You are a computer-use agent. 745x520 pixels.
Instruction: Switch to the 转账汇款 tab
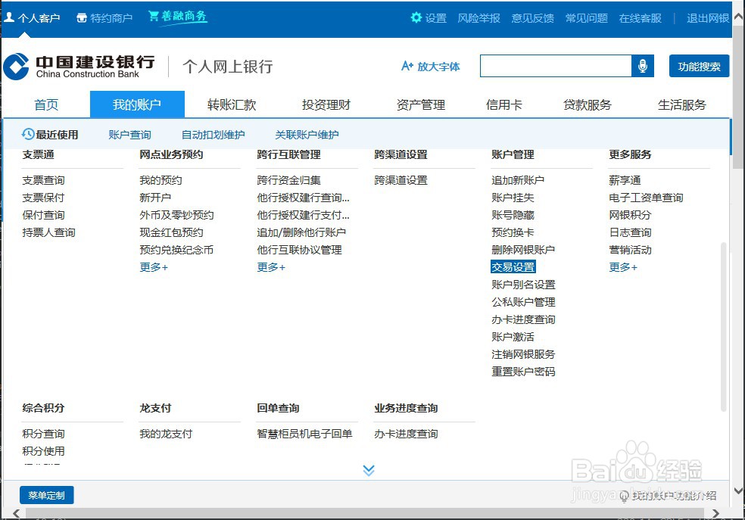232,104
